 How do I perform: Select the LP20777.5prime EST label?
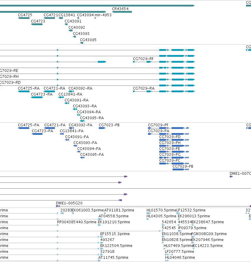click(179, 252)
